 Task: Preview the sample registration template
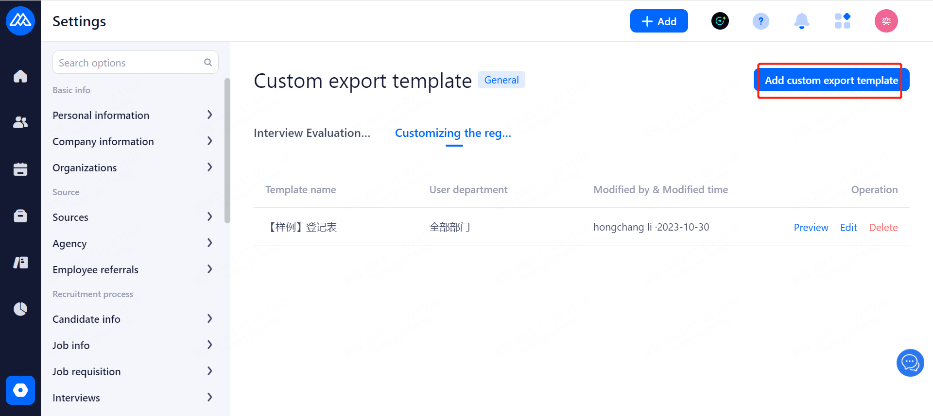pos(811,228)
